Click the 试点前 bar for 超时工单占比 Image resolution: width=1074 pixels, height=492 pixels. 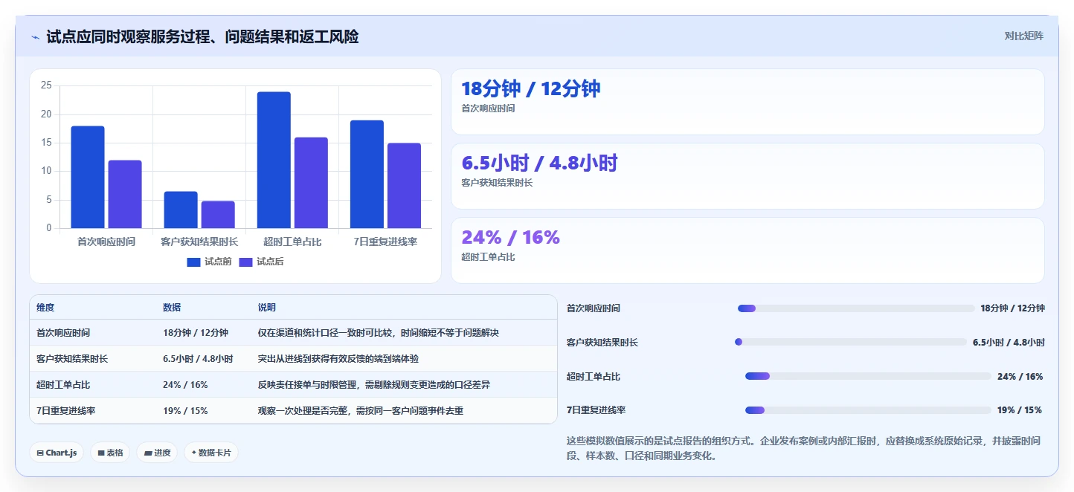click(274, 160)
